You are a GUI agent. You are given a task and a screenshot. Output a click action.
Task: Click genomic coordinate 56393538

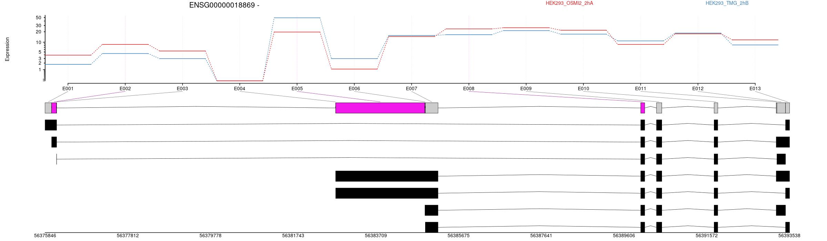(x=789, y=236)
